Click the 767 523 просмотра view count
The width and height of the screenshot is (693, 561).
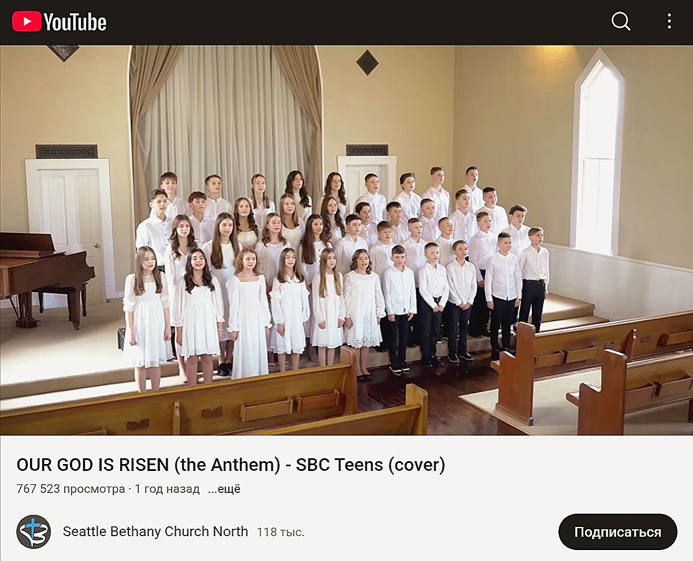tap(70, 489)
